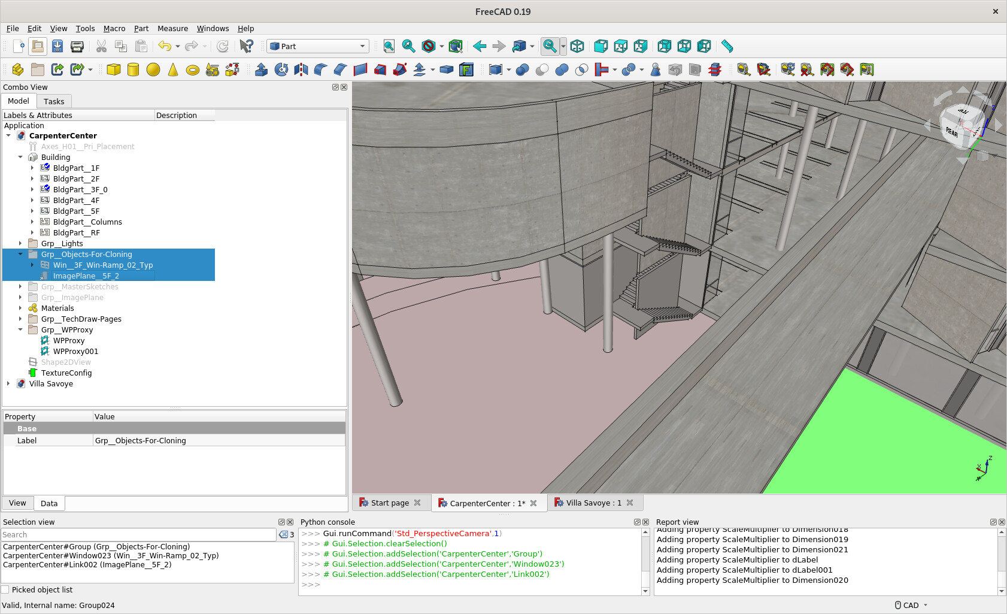
Task: Click the navigation cube REAR face
Action: coord(952,131)
